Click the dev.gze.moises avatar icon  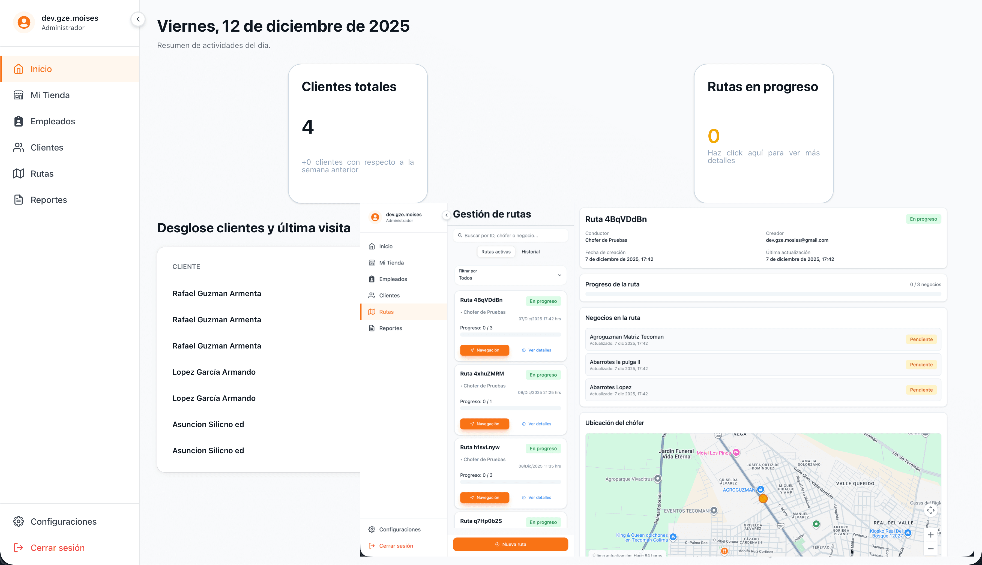click(24, 22)
